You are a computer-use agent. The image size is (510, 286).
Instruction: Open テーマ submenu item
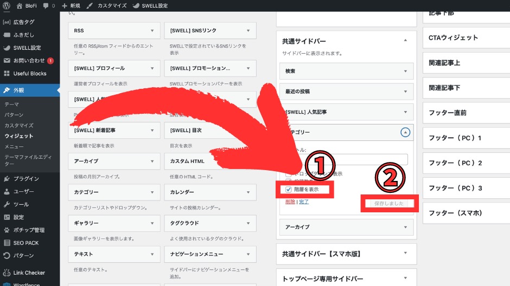[12, 104]
